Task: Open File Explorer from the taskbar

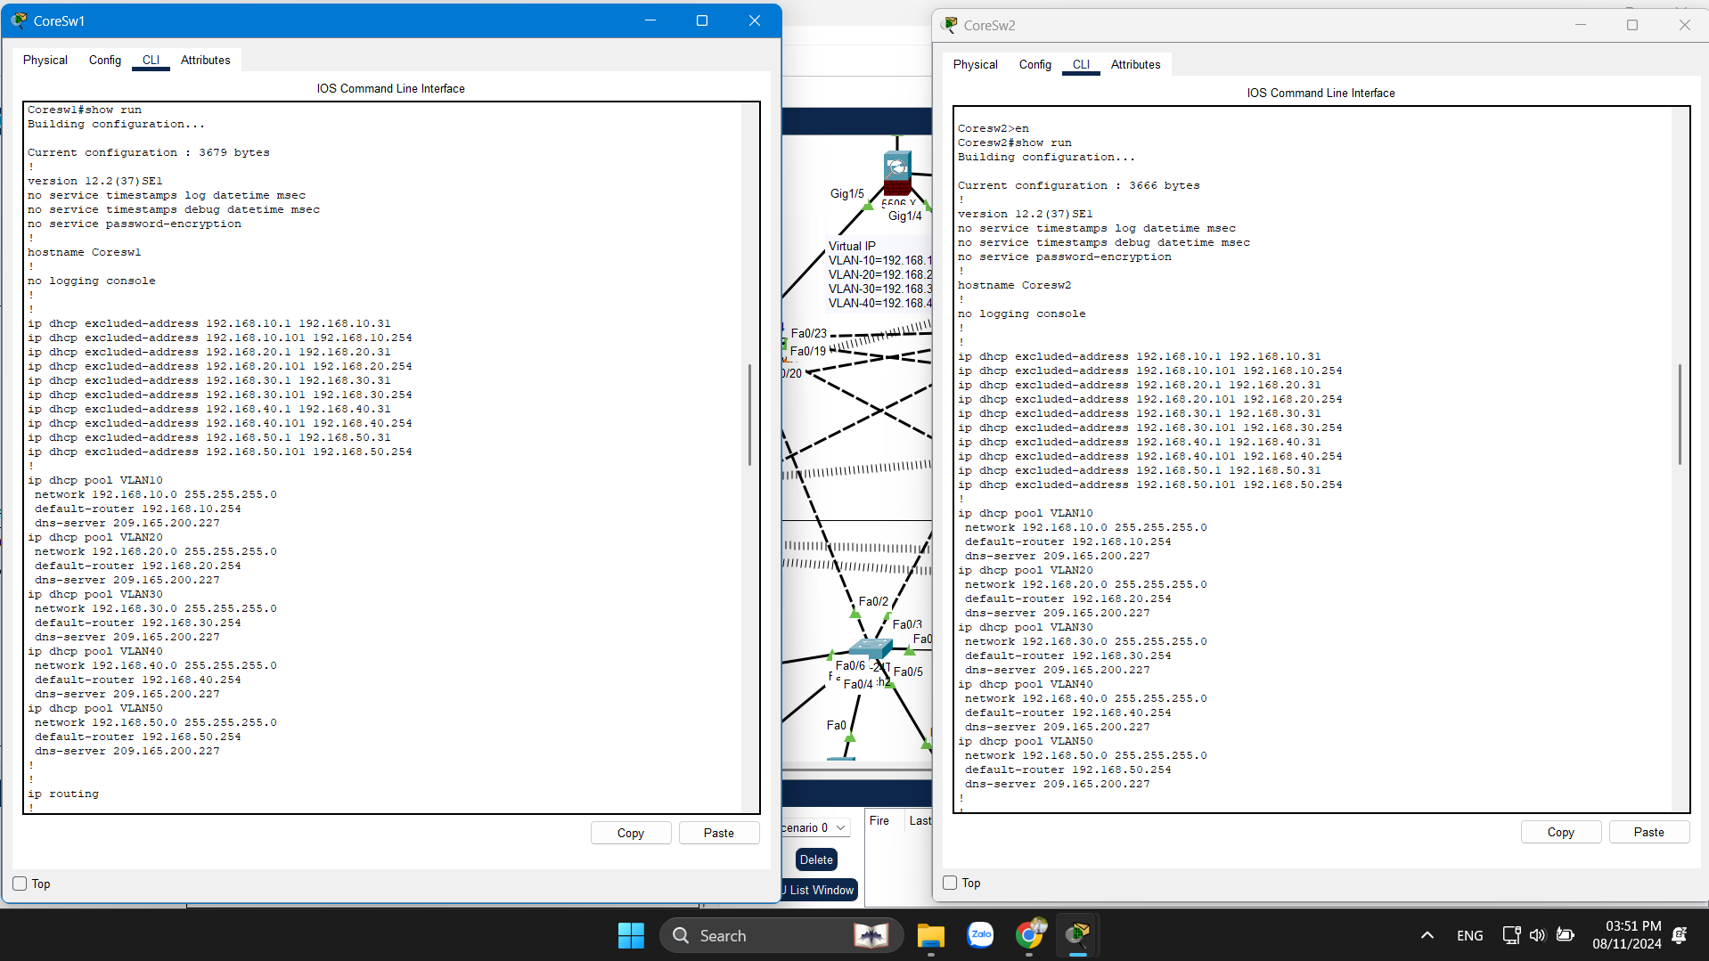Action: tap(931, 935)
